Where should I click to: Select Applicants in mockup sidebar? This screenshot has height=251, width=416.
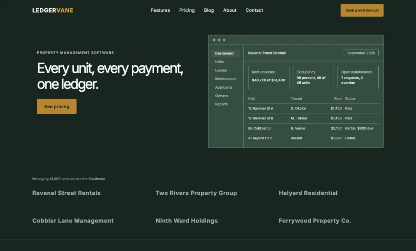click(224, 87)
